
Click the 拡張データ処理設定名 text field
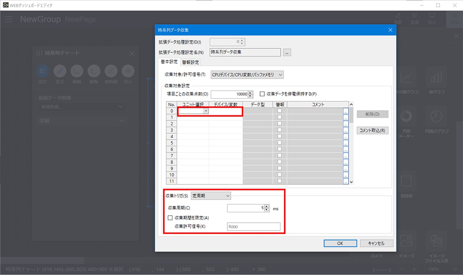click(x=245, y=52)
